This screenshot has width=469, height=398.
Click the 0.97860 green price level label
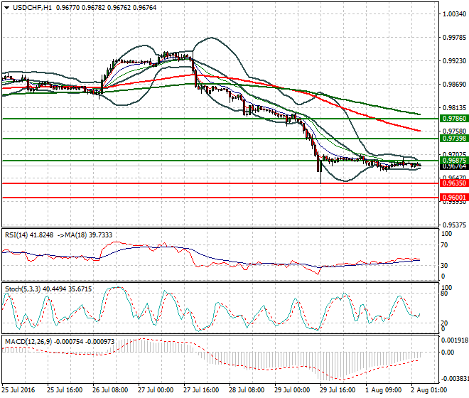[x=454, y=119]
